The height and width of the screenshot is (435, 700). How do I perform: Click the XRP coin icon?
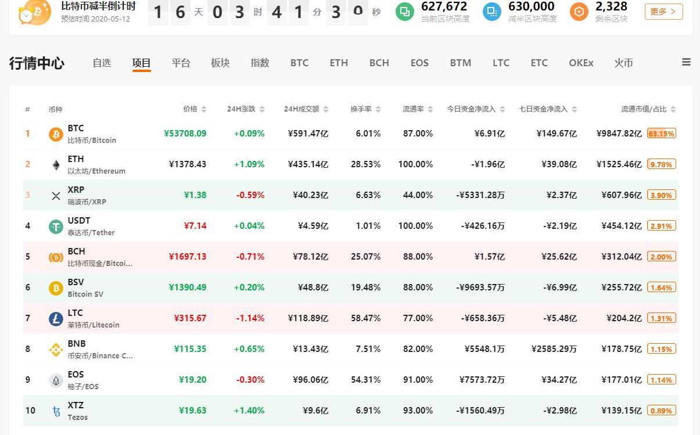tap(56, 196)
